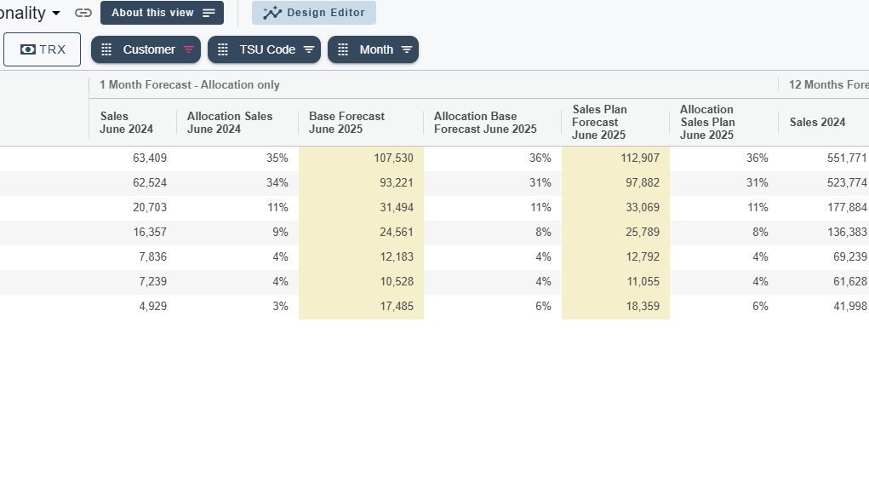Click the money icon in TRX button
The width and height of the screenshot is (869, 495).
click(x=28, y=49)
